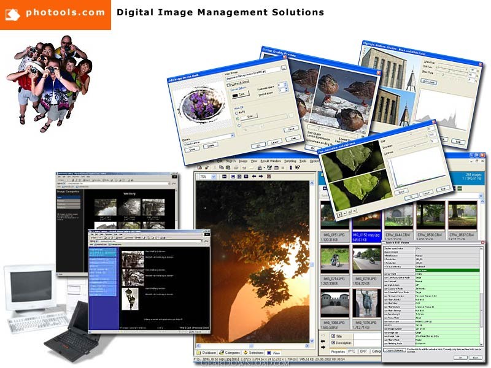Image resolution: width=491 pixels, height=368 pixels.
Task: Click the left arrow navigation icon in viewer toolbar
Action: click(x=254, y=177)
